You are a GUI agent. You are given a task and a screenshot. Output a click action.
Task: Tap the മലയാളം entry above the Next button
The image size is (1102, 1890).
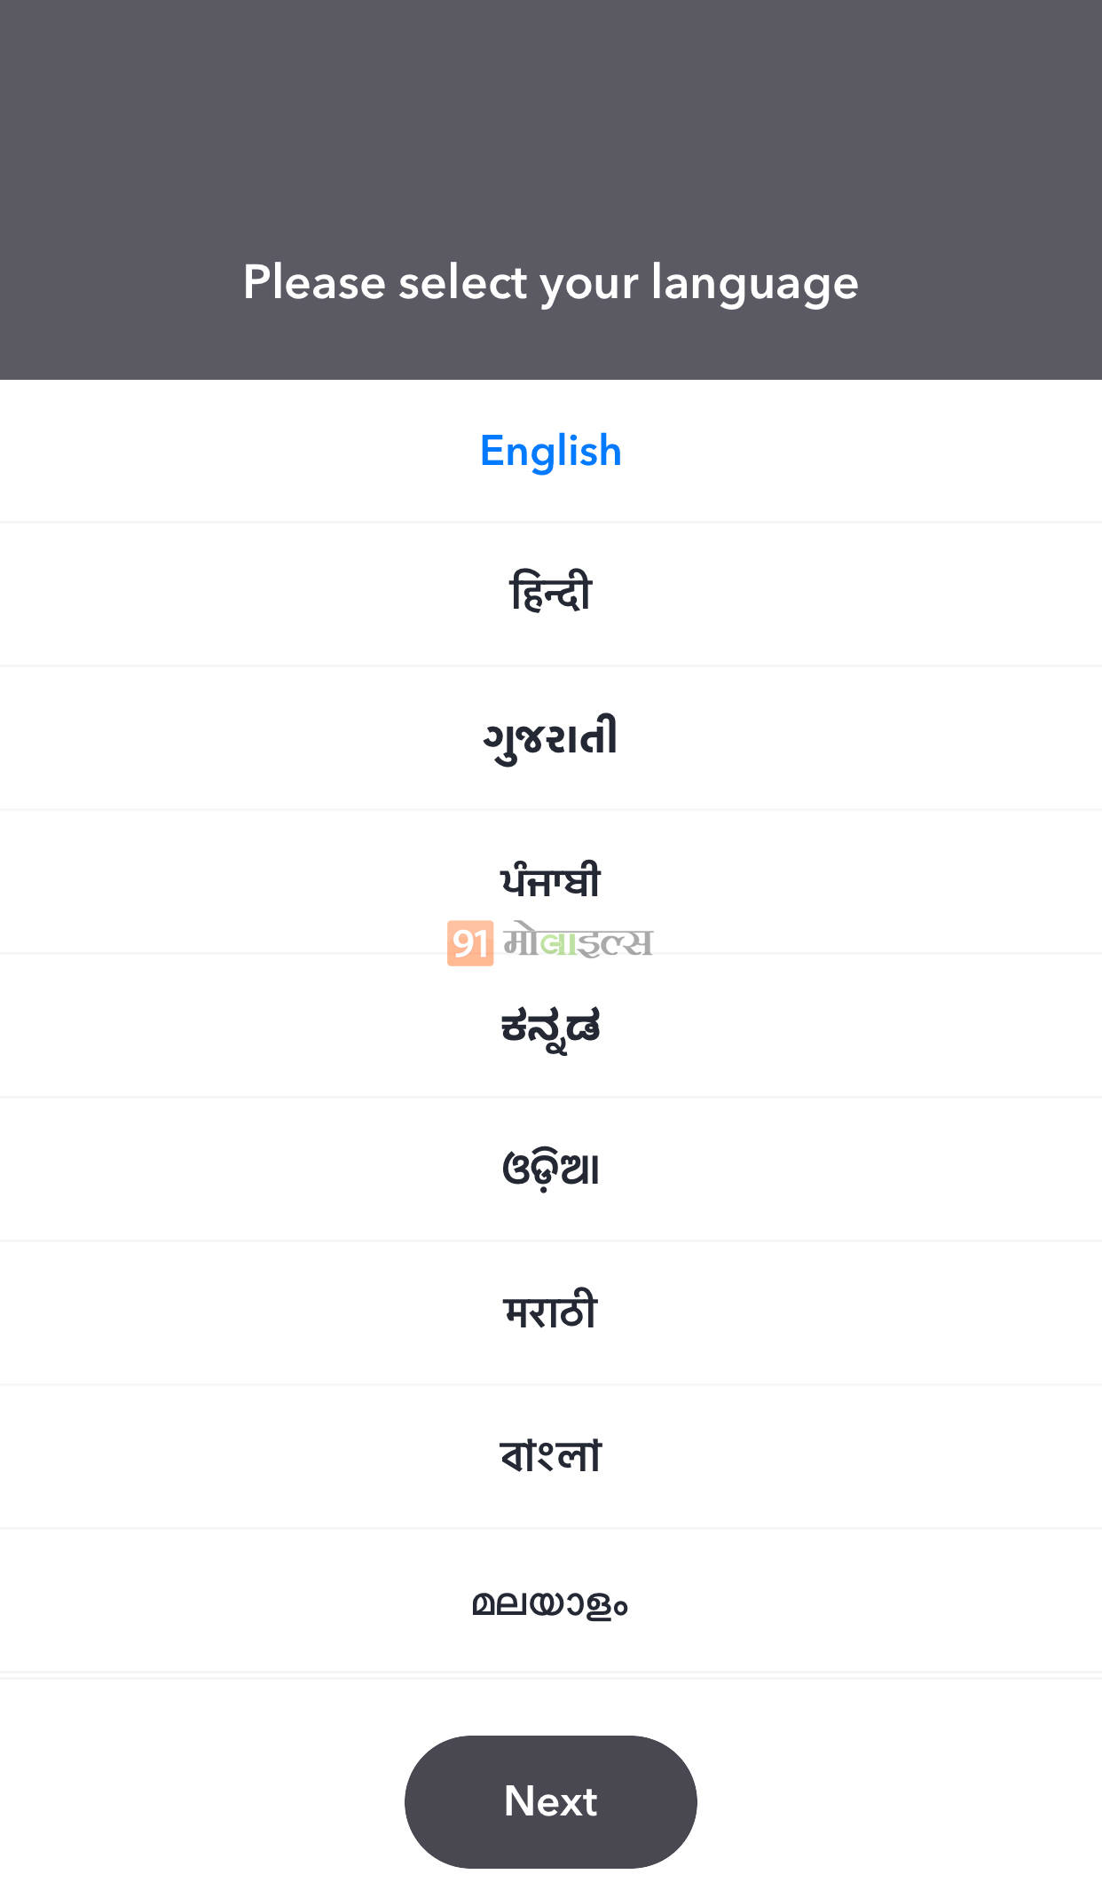tap(550, 1603)
